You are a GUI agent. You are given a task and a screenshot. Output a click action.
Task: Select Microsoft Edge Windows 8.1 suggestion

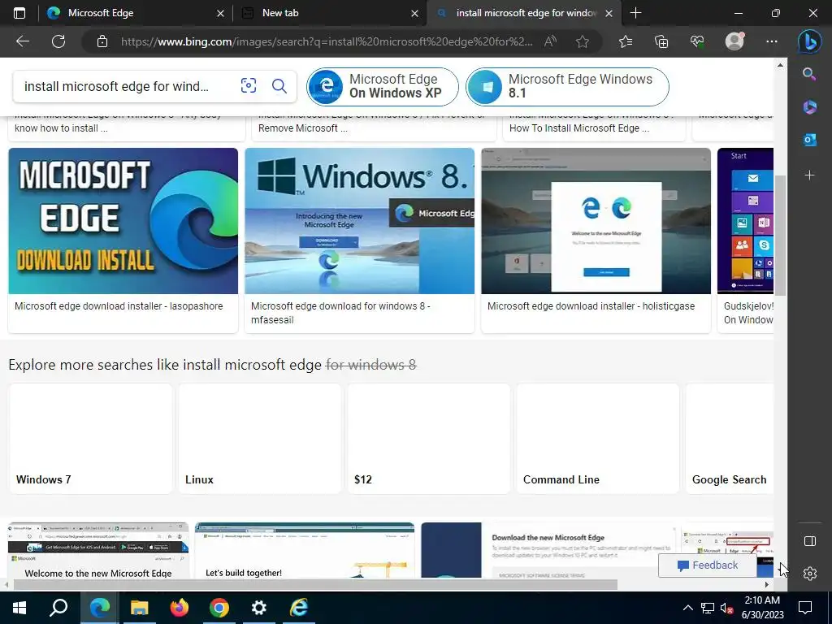pos(567,86)
